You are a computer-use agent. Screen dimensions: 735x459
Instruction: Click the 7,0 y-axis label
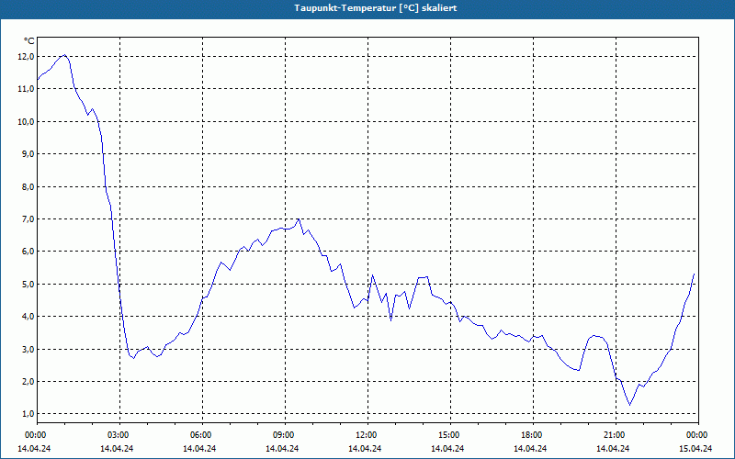point(28,218)
